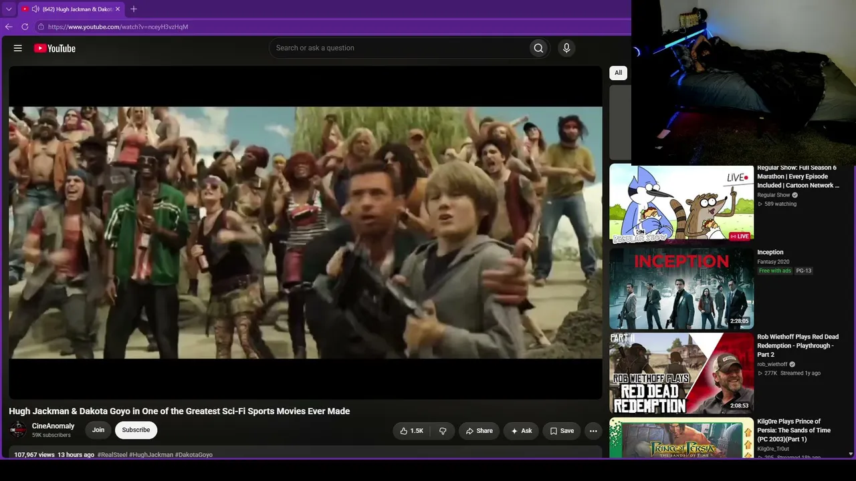The image size is (856, 481).
Task: Click the Join membership button
Action: pyautogui.click(x=98, y=430)
